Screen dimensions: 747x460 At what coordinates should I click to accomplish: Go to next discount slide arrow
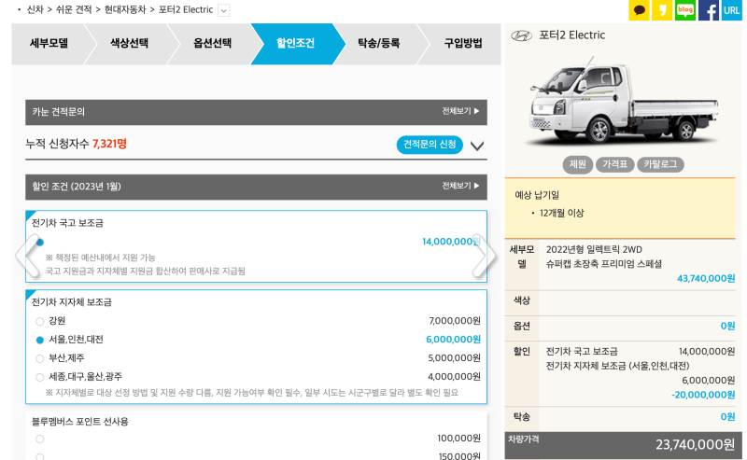484,256
